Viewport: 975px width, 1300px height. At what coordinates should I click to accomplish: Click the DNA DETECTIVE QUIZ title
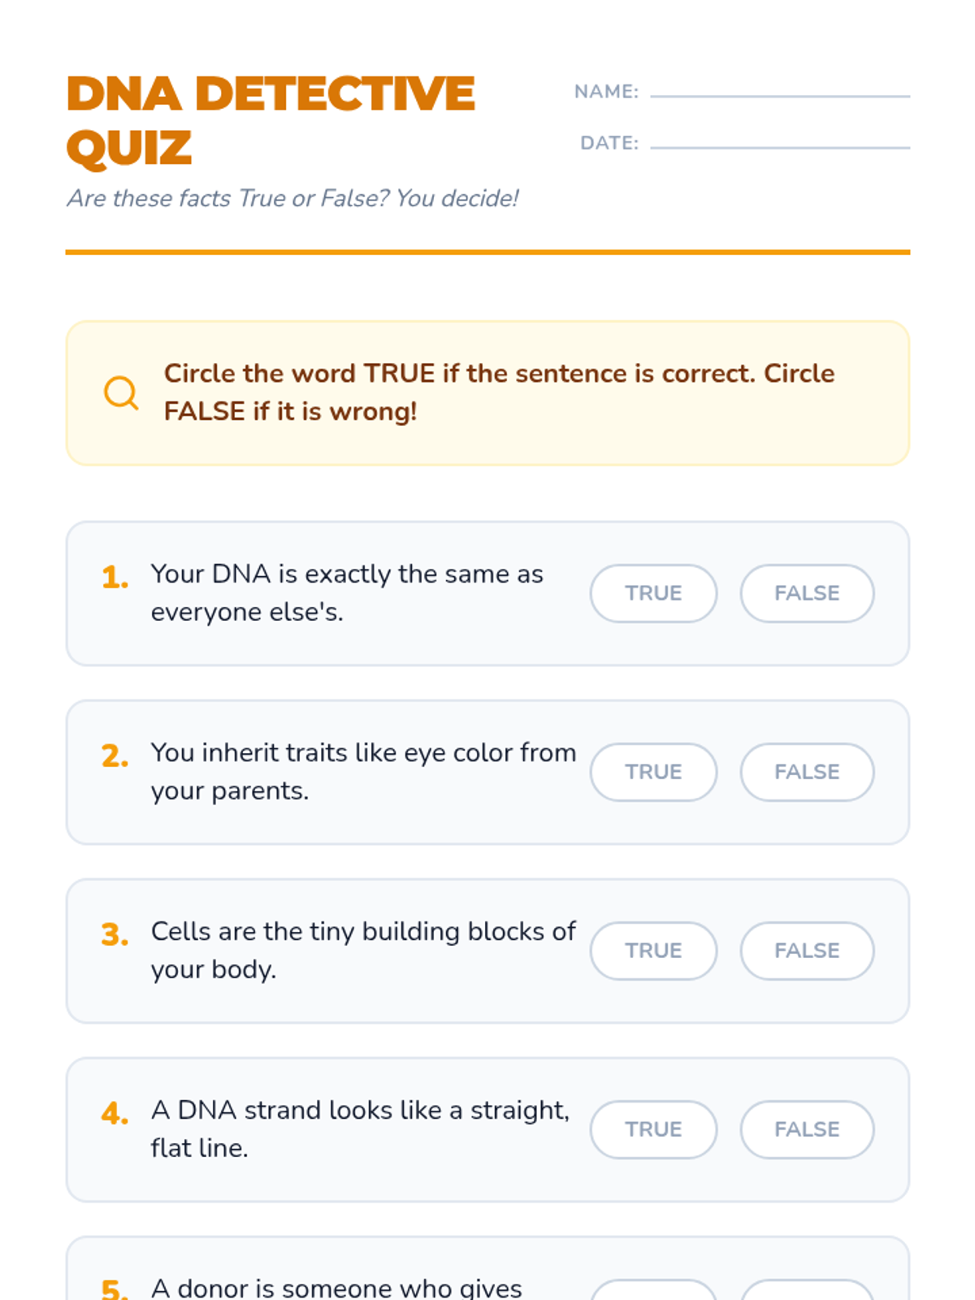[x=271, y=120]
